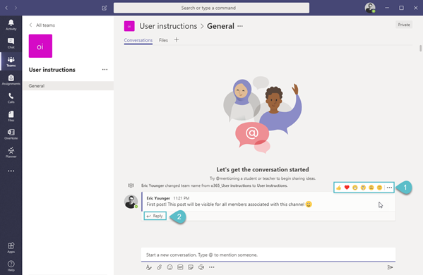This screenshot has width=423, height=275.
Task: Go back to All teams
Action: (x=42, y=25)
